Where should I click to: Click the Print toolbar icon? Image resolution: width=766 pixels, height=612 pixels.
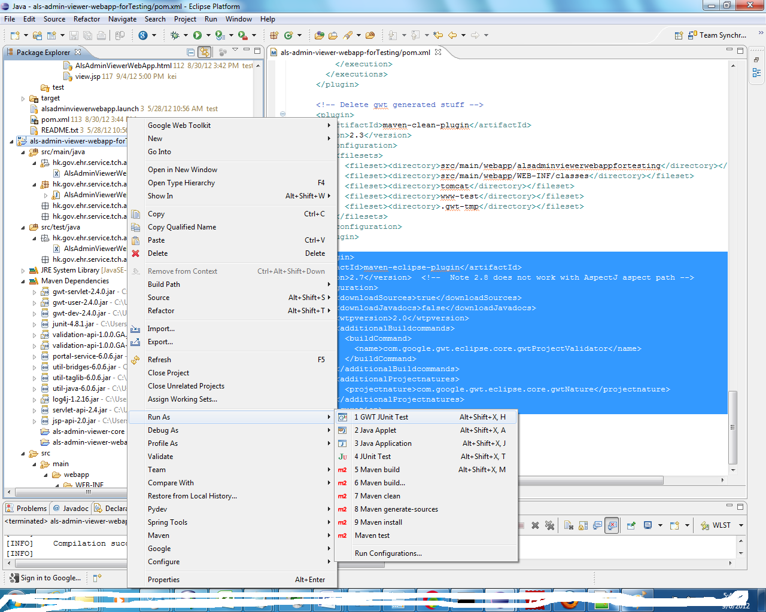[102, 35]
